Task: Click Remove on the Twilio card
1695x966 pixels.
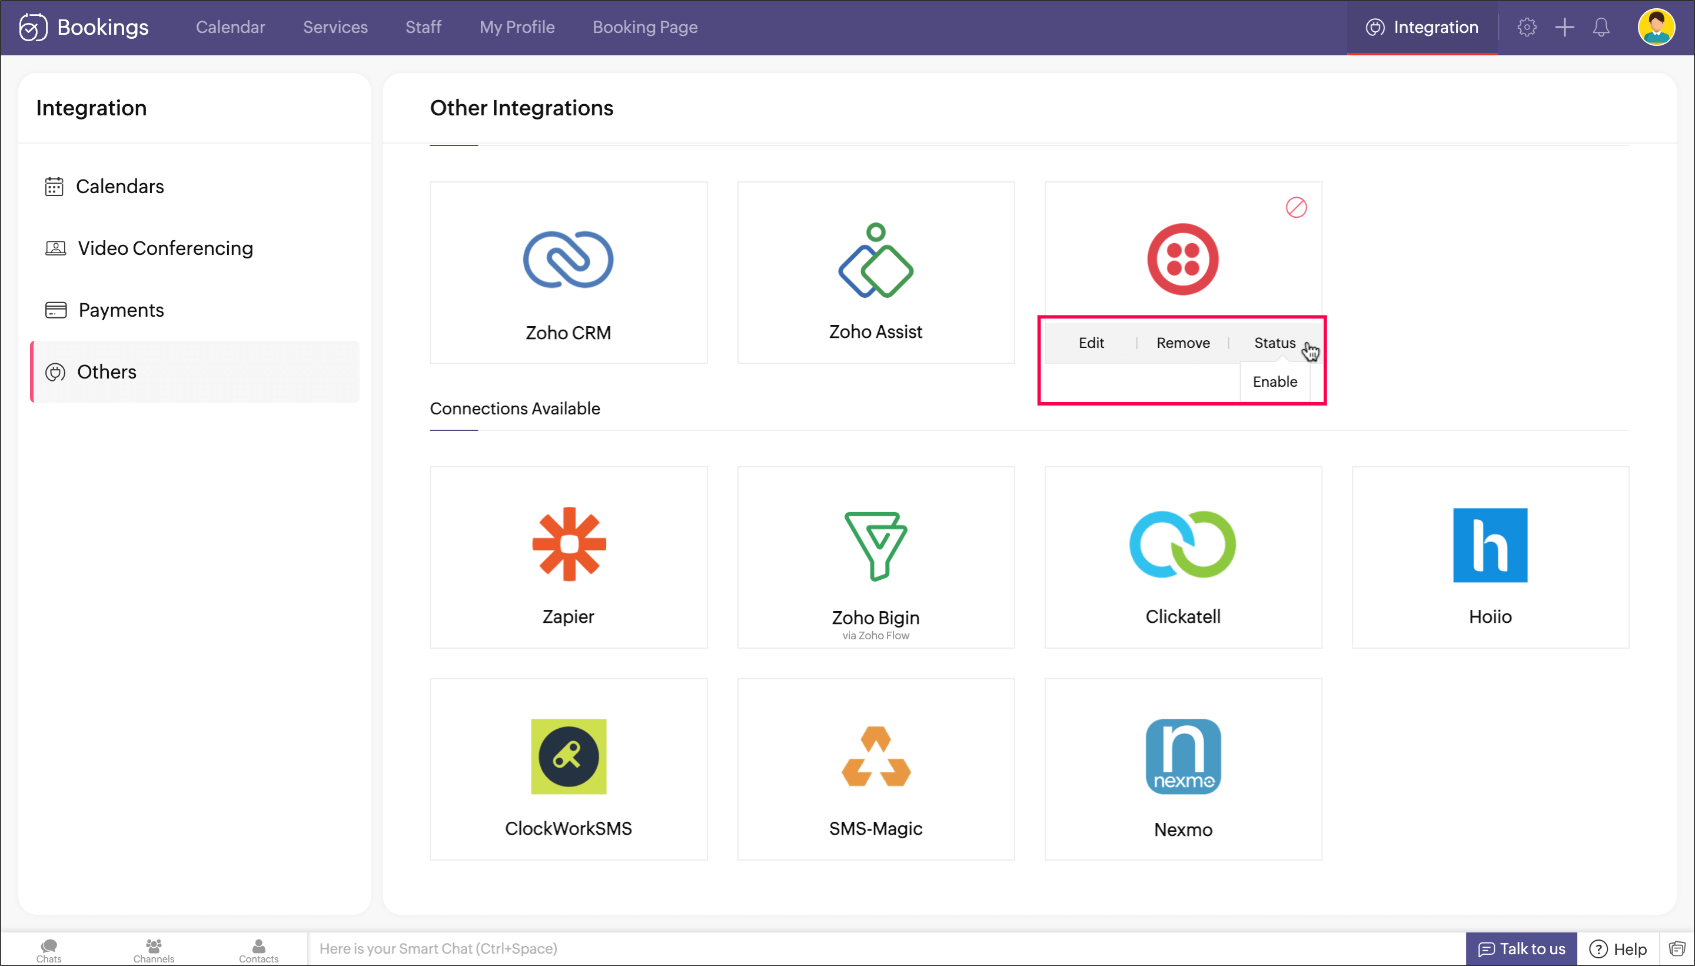Action: [x=1183, y=343]
